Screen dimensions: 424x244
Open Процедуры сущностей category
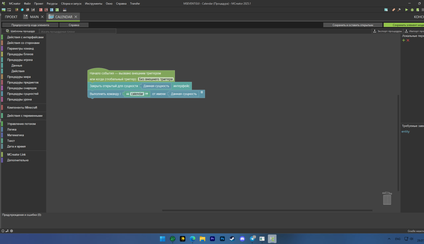point(24,93)
